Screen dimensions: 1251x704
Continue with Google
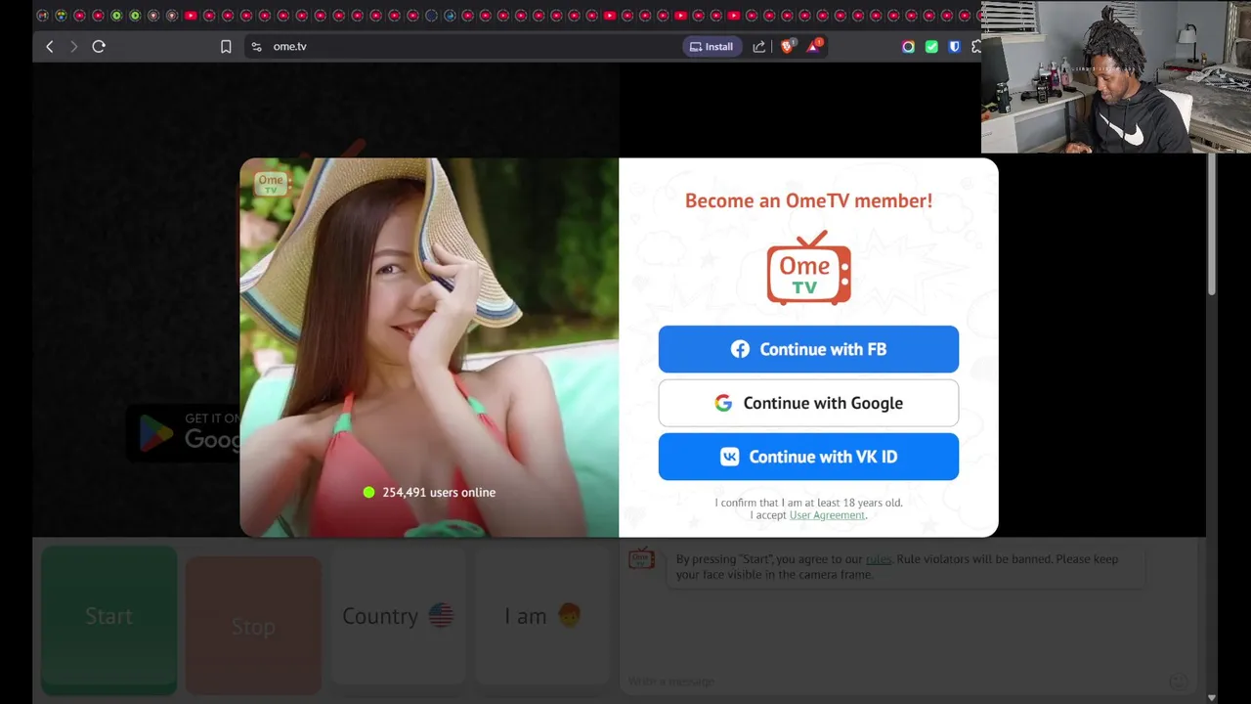pyautogui.click(x=808, y=403)
